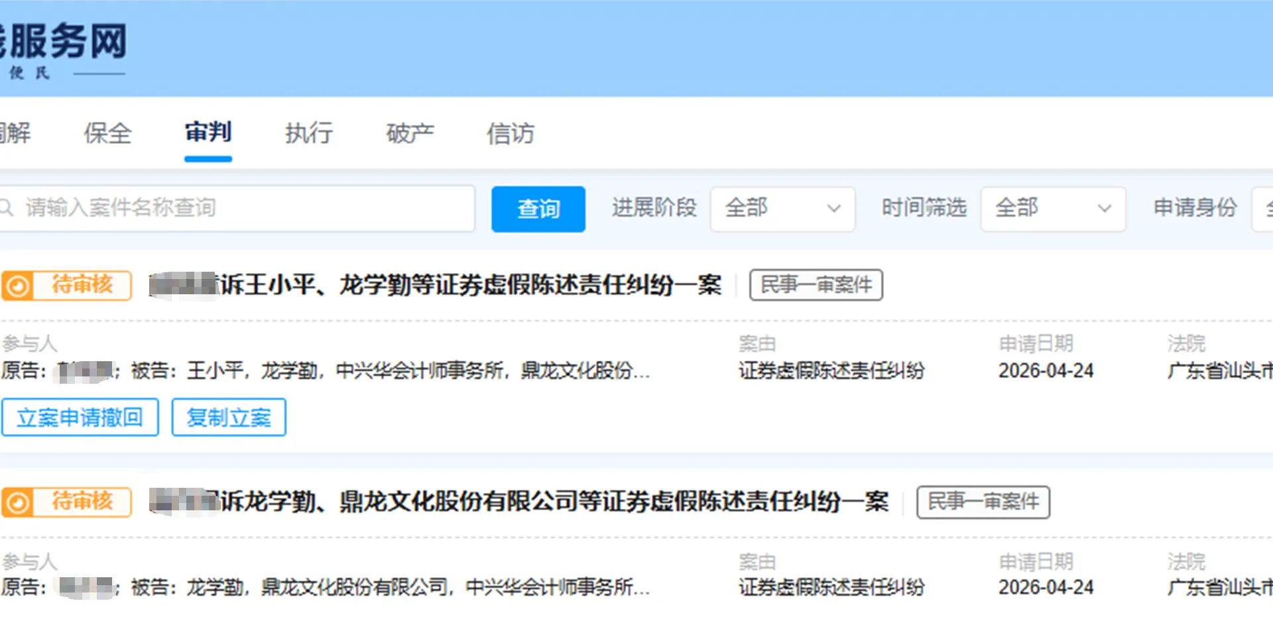Switch to the 信访 tab
The width and height of the screenshot is (1273, 617).
coord(511,133)
